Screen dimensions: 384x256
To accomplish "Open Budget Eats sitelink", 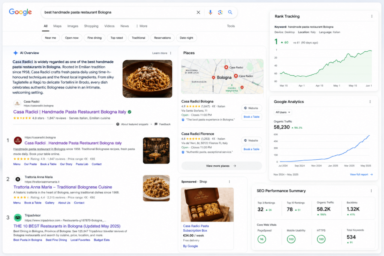I will [x=102, y=240].
